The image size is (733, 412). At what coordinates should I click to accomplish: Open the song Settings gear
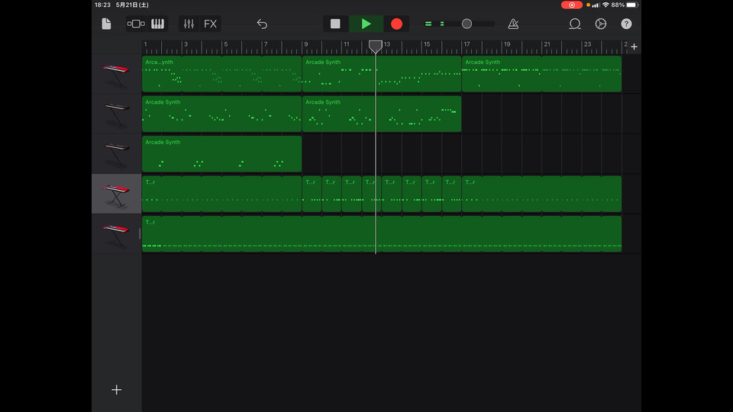pos(601,24)
